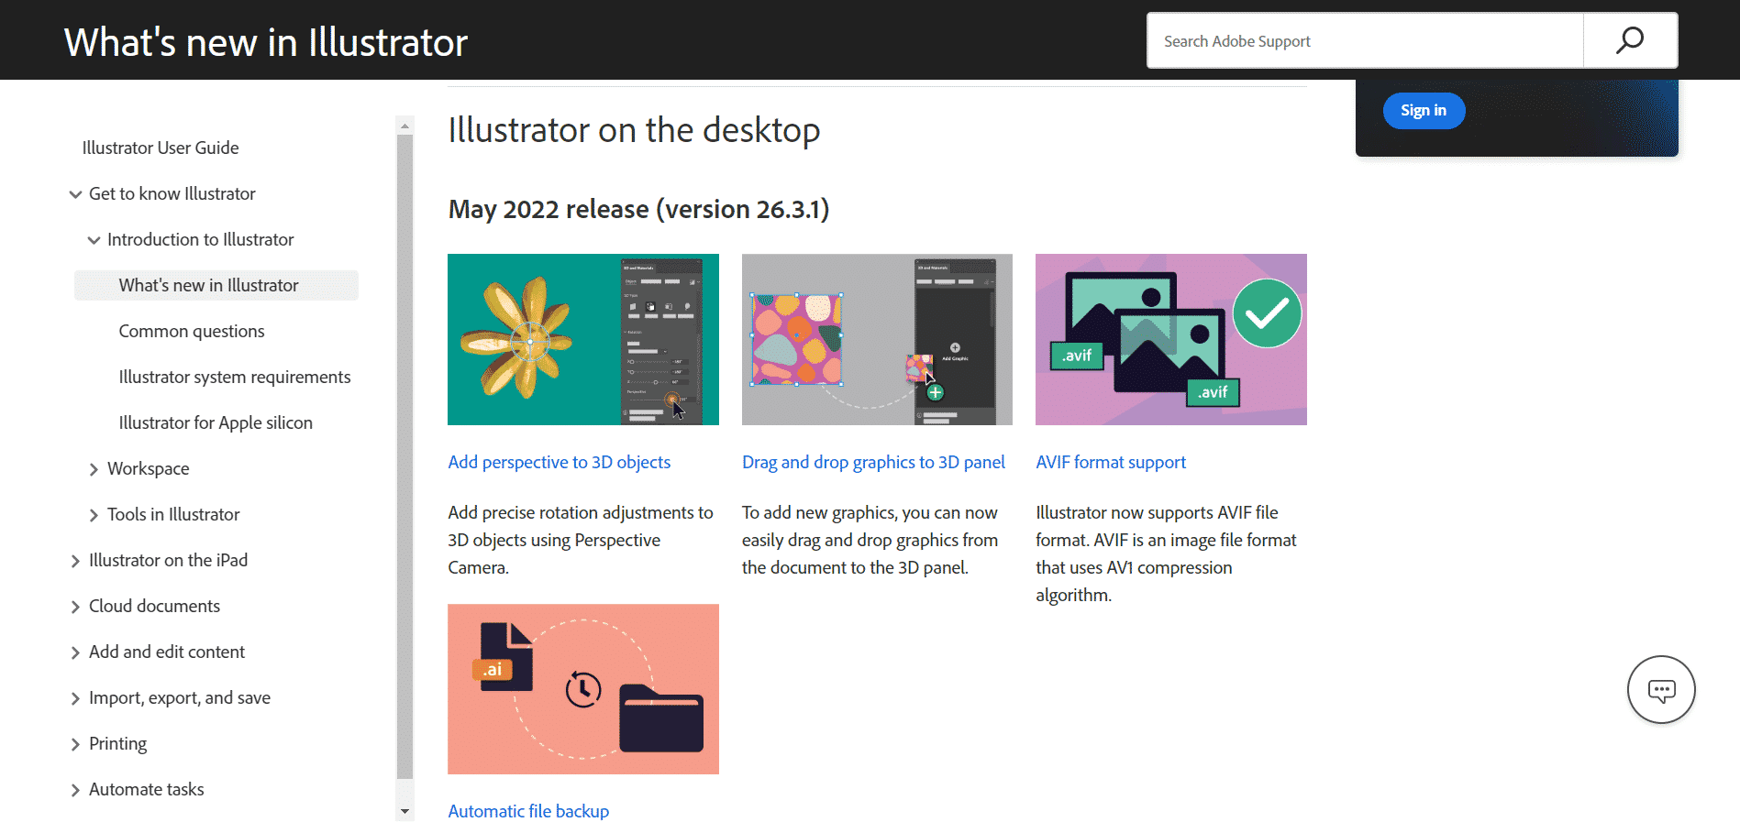Expand the Cloud documents section
1740x822 pixels.
point(75,607)
